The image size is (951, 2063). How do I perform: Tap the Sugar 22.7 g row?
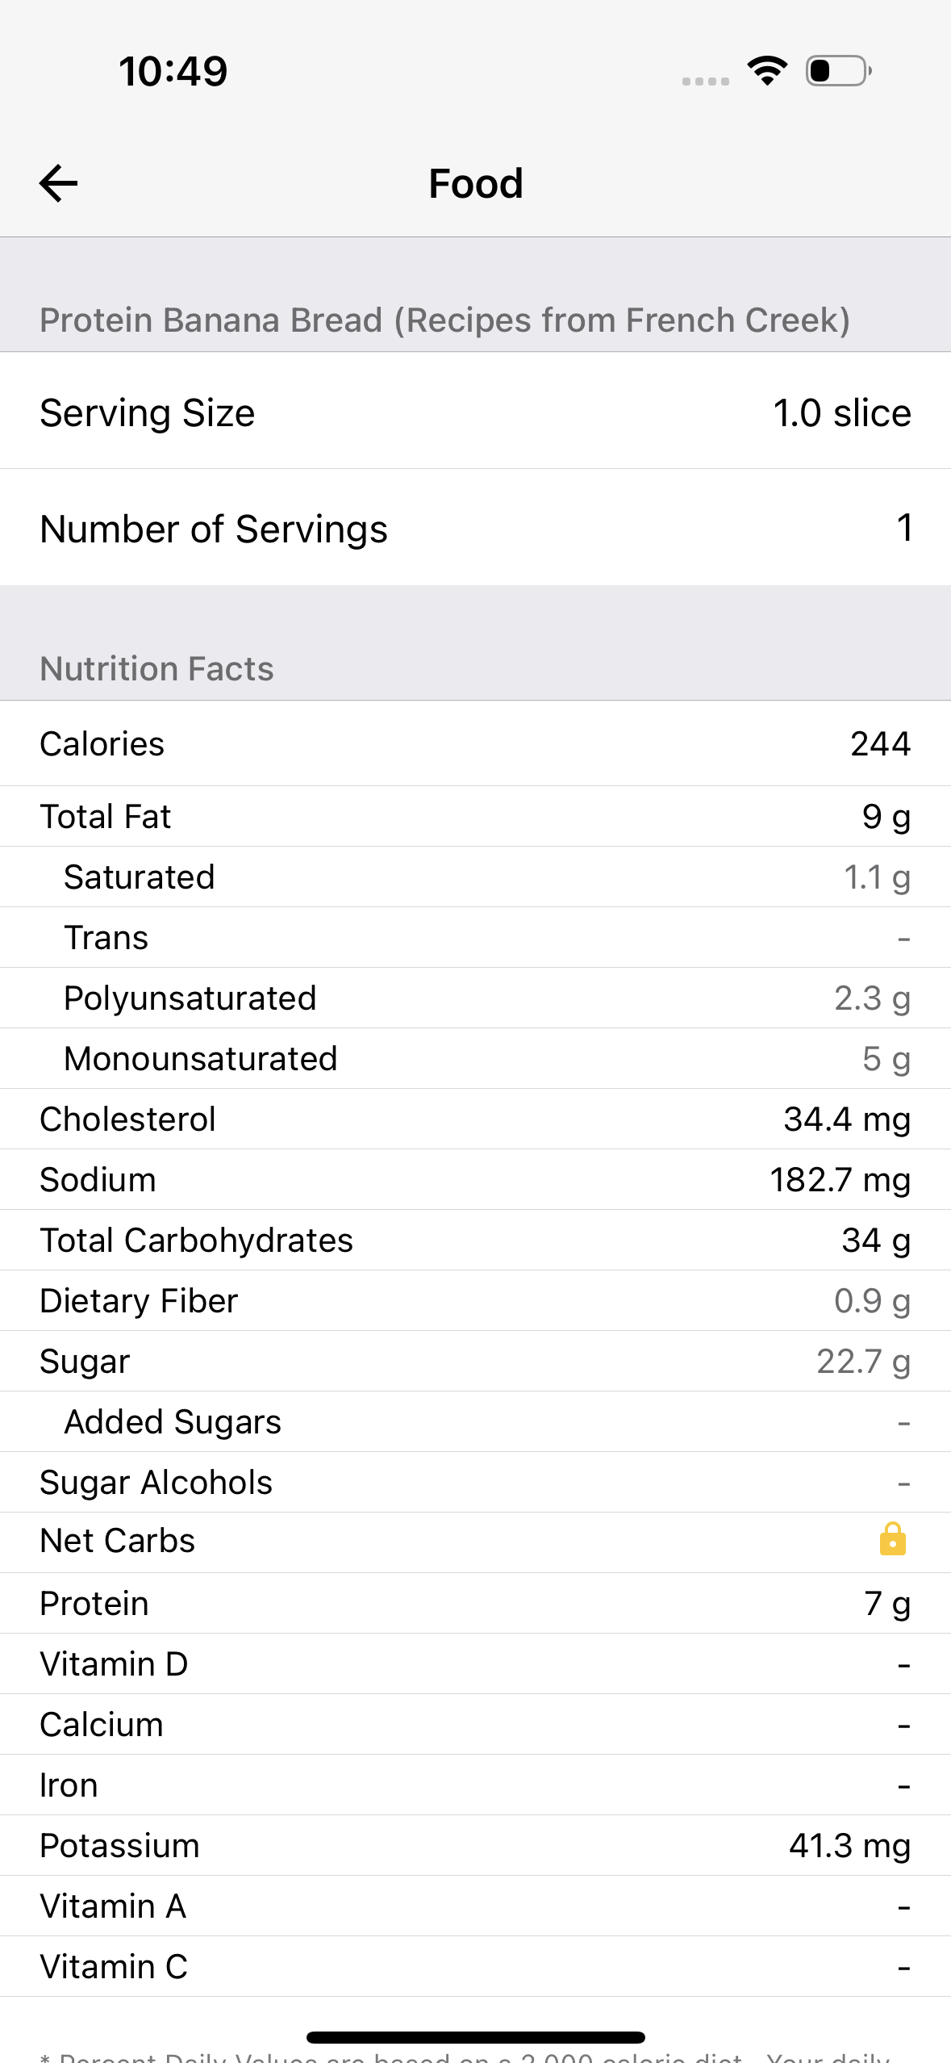click(x=475, y=1362)
